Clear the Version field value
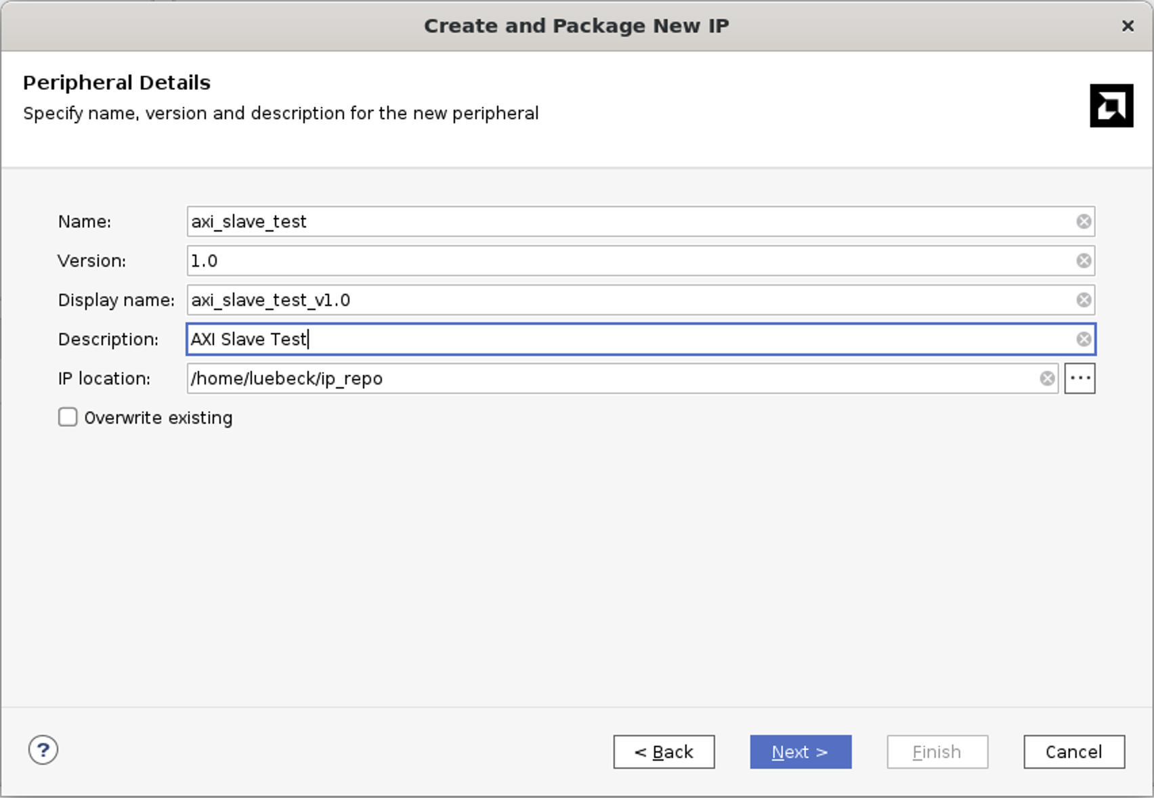This screenshot has width=1154, height=798. (1084, 261)
